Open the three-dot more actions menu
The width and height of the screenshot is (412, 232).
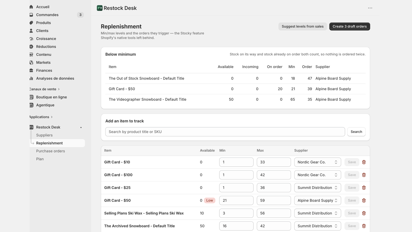click(x=370, y=8)
